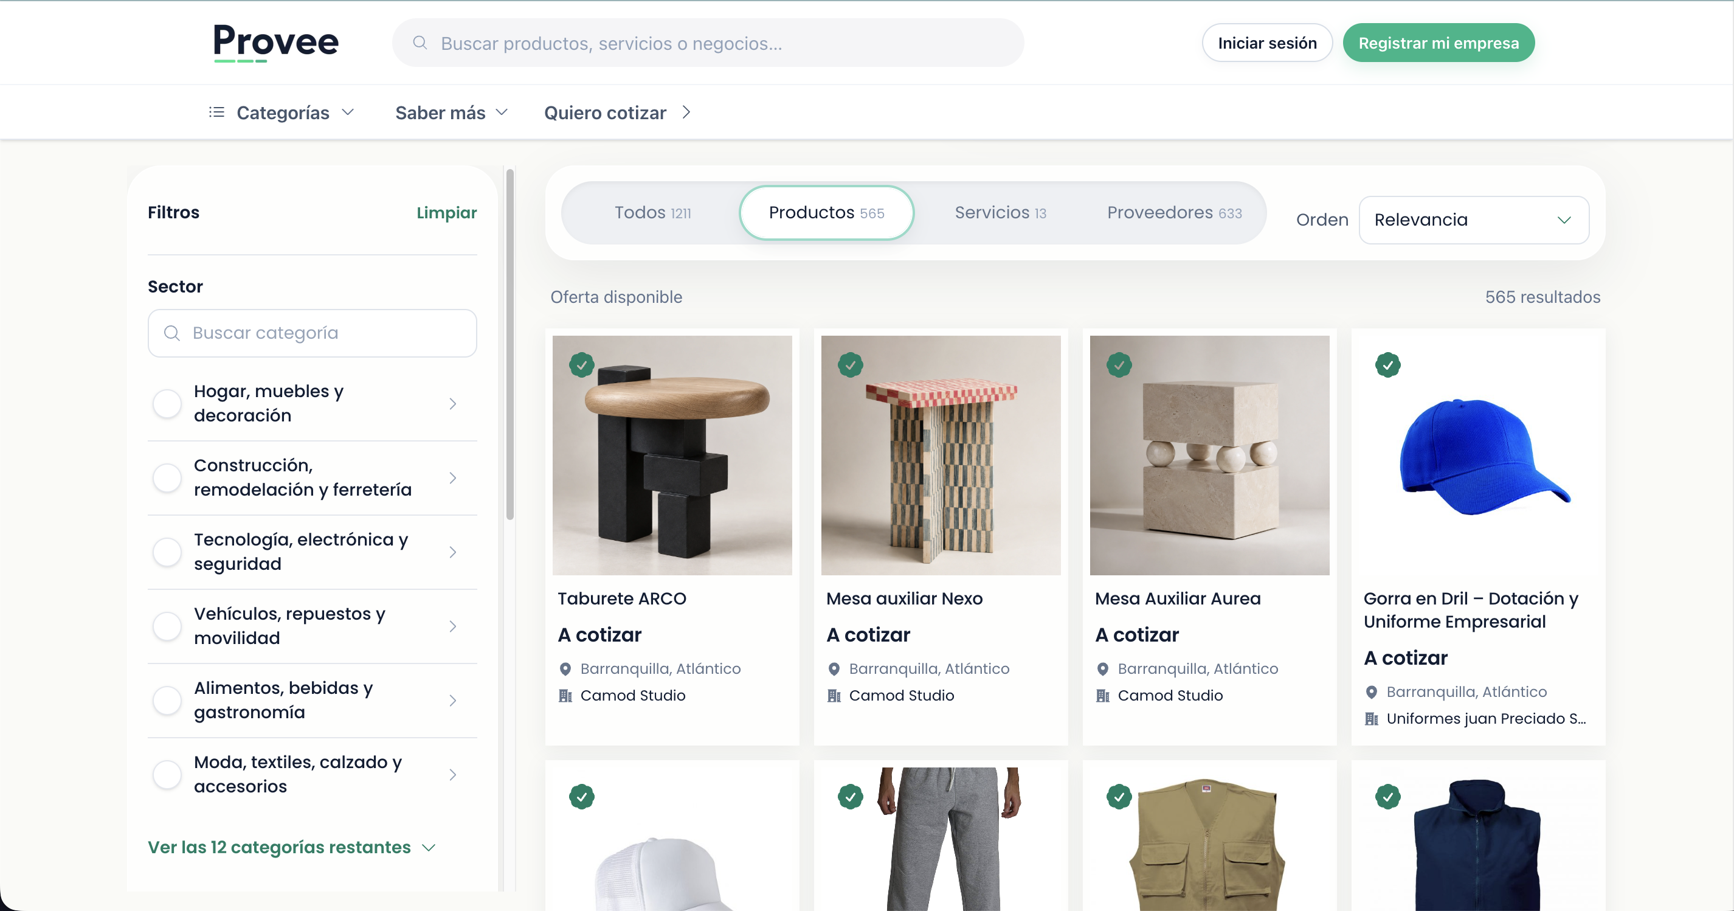This screenshot has height=911, width=1734.
Task: Select the Vehículos, repuestos y movilidad radio
Action: tap(167, 626)
